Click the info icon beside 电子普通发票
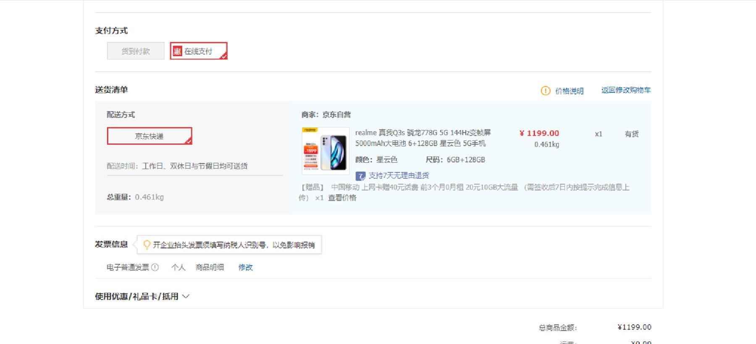Viewport: 756px width, 344px height. pyautogui.click(x=155, y=267)
